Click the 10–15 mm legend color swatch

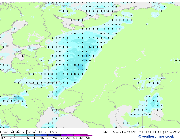[x=38, y=135]
